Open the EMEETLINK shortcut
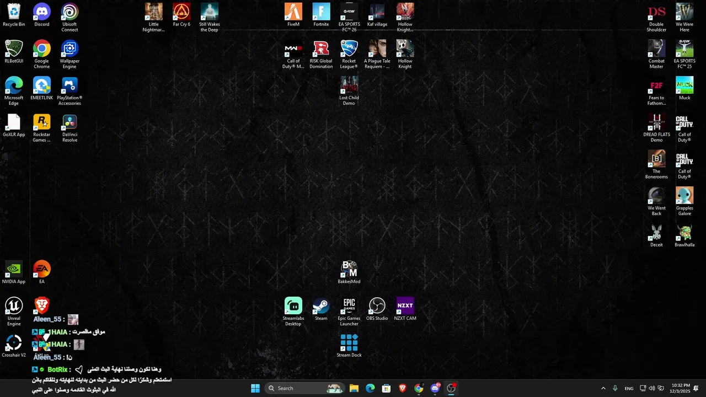The height and width of the screenshot is (397, 706). tap(42, 89)
